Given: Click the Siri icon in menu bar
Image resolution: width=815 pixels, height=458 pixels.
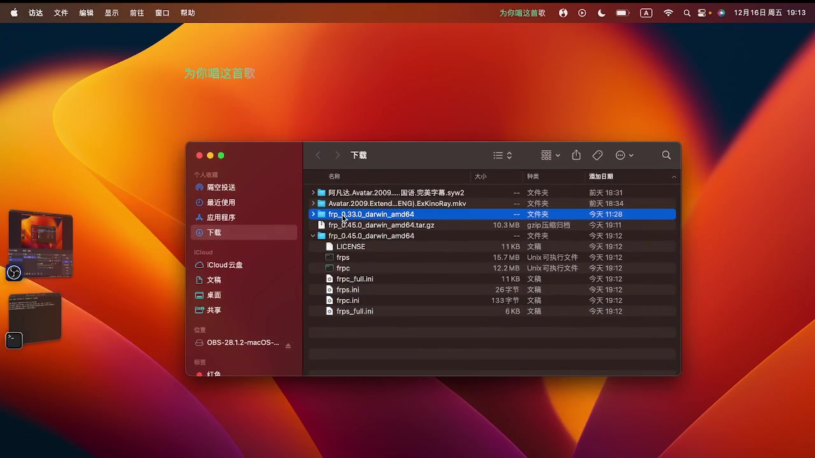Looking at the screenshot, I should tap(721, 13).
